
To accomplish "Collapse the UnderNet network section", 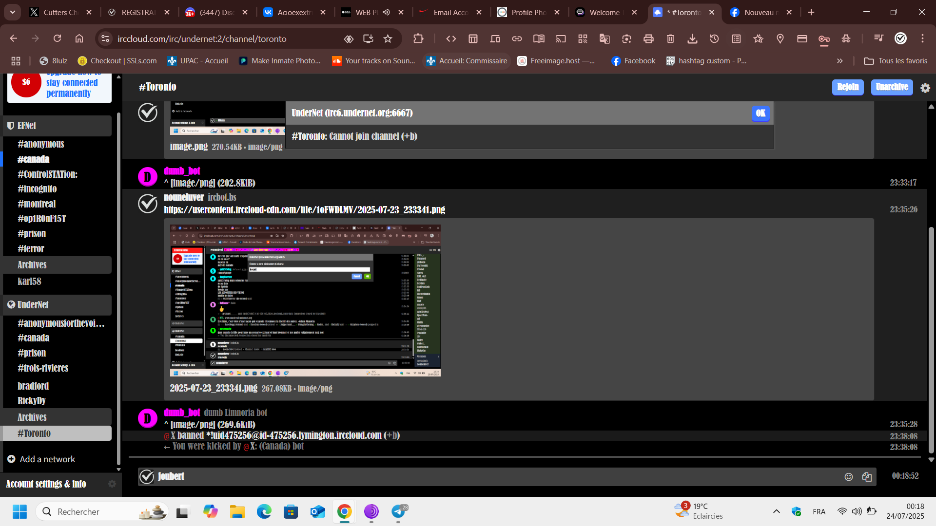I will click(11, 305).
